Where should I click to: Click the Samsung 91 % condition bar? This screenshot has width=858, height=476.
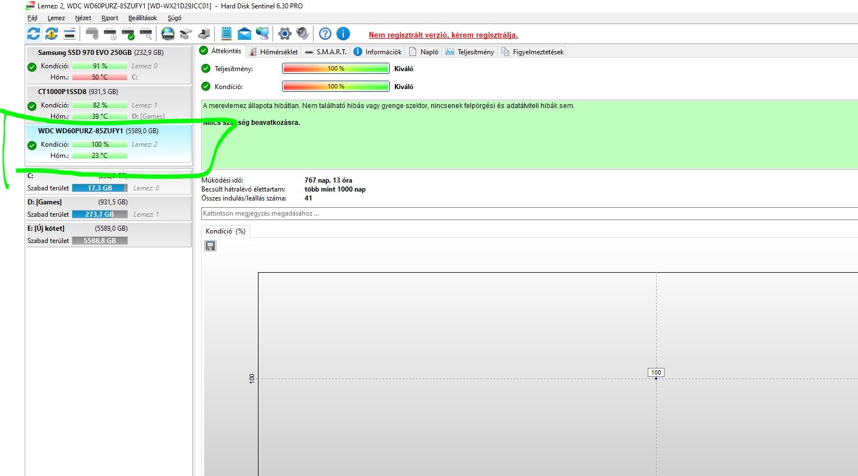[x=100, y=66]
